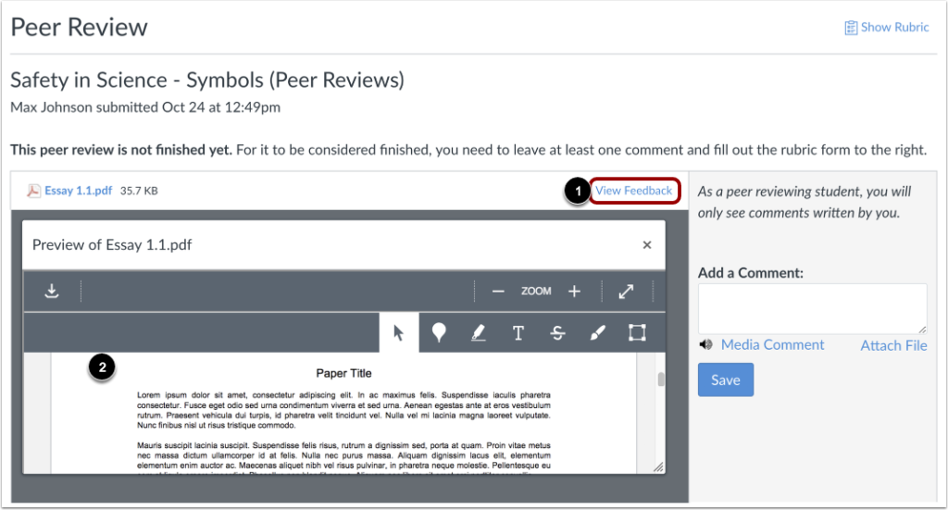Select the free text annotation tool
The width and height of the screenshot is (948, 510).
coord(518,333)
